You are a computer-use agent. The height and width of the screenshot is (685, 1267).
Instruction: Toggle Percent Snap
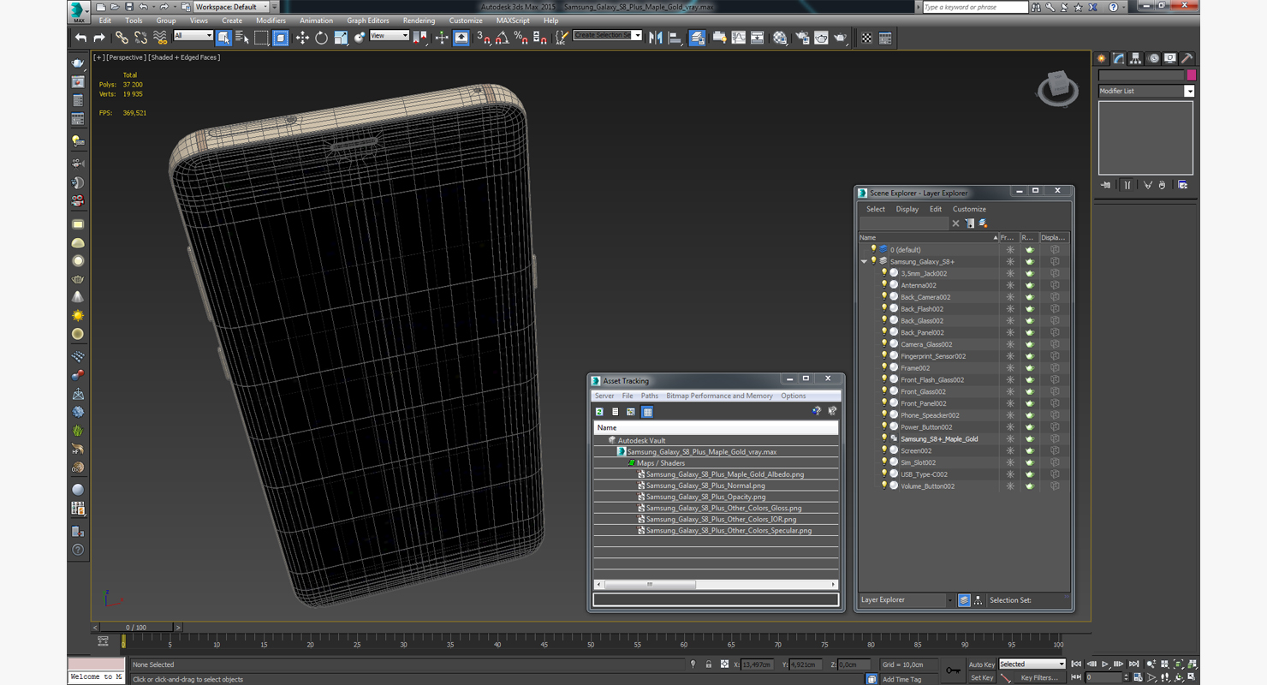[x=520, y=38]
